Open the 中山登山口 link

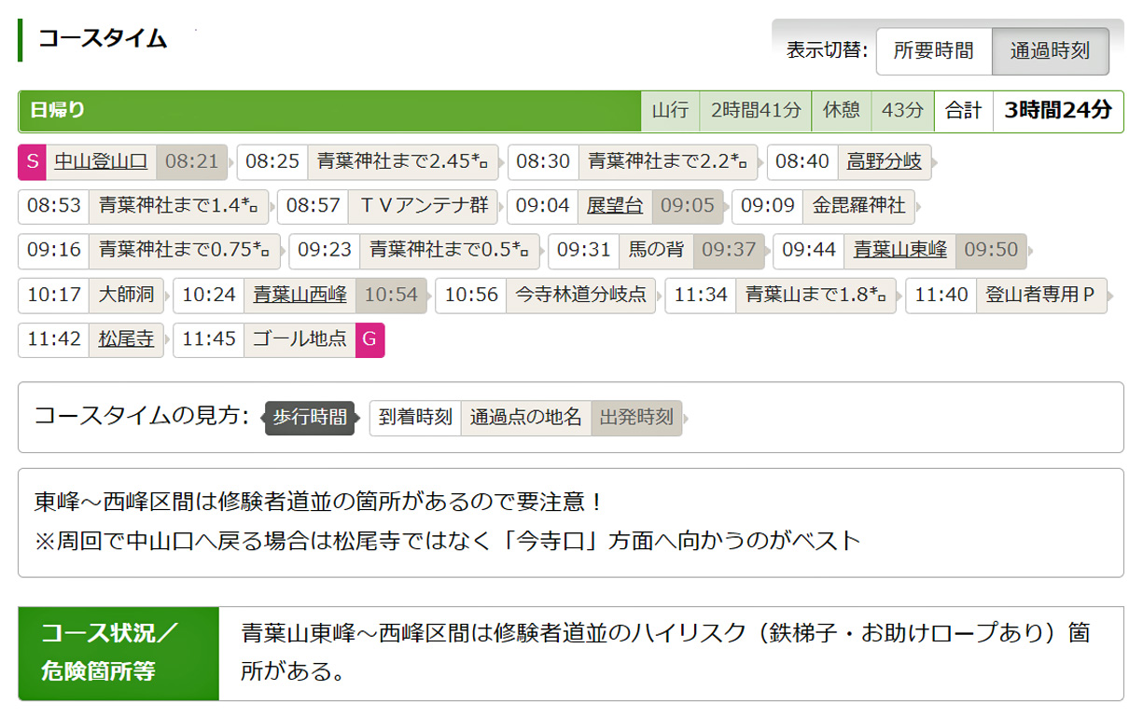101,161
